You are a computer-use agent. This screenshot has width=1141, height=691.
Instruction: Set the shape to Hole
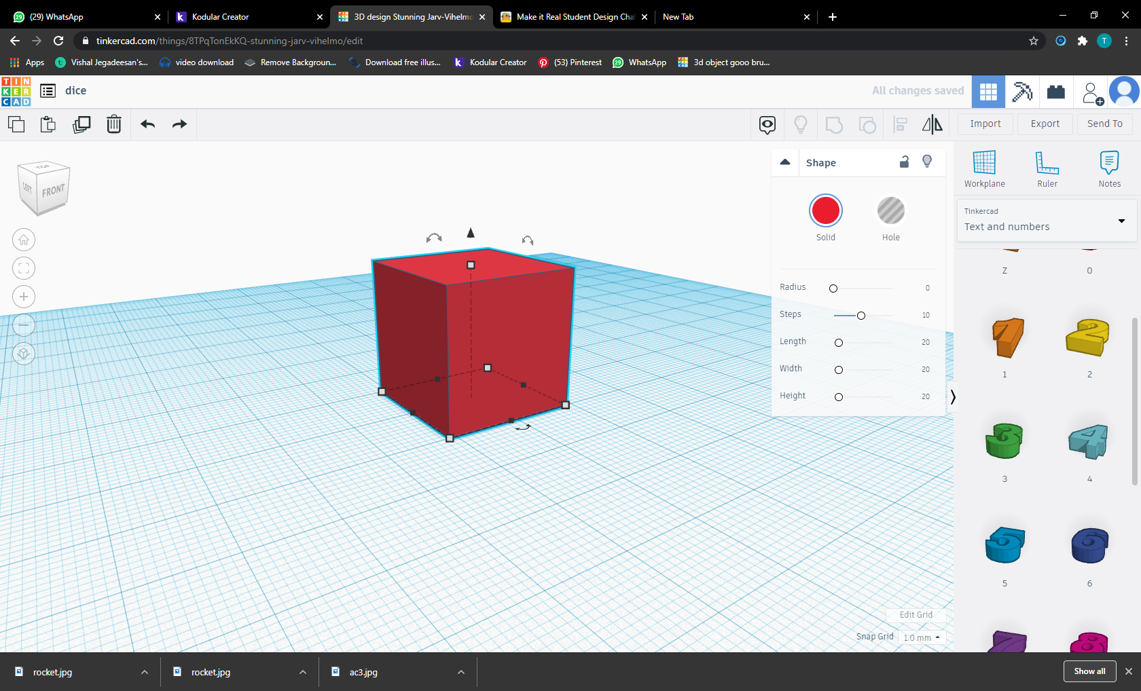[x=891, y=211]
